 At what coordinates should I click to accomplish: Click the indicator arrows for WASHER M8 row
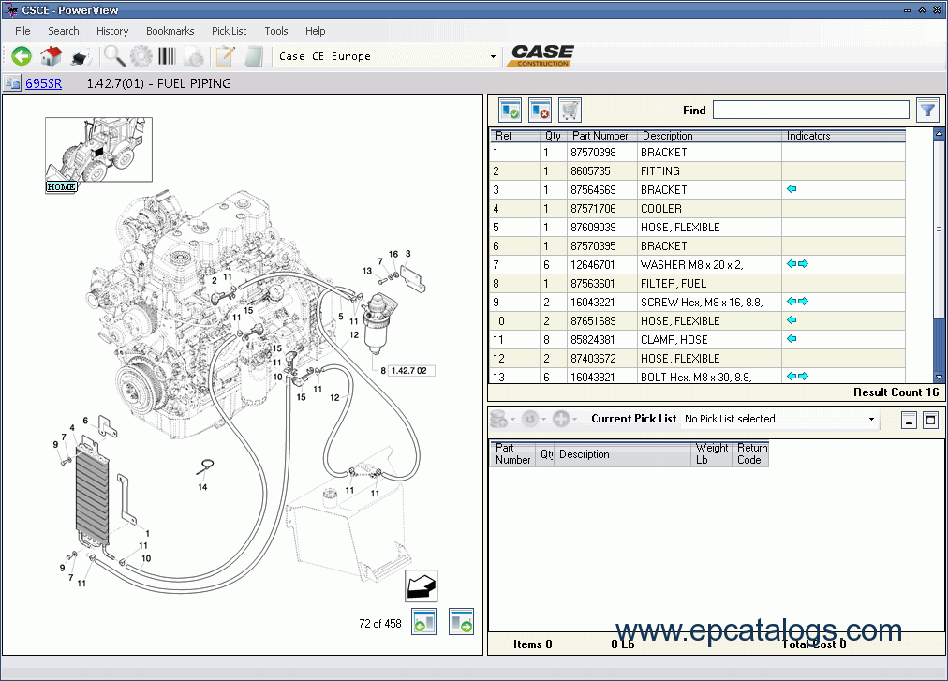tap(797, 264)
